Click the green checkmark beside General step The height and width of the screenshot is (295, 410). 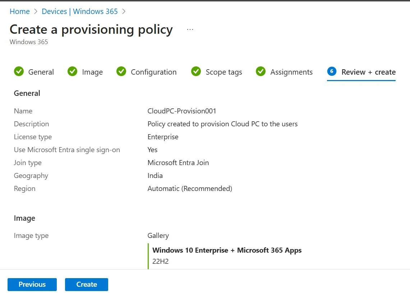click(x=19, y=72)
